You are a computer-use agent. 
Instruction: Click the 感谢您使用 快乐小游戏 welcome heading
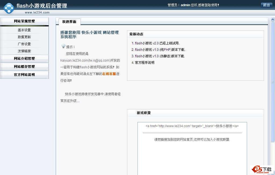point(90,35)
